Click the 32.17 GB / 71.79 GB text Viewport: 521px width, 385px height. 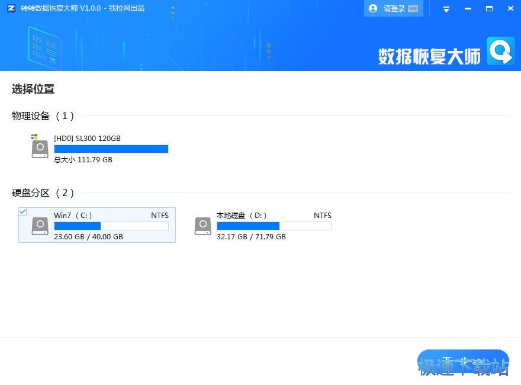[x=251, y=237]
